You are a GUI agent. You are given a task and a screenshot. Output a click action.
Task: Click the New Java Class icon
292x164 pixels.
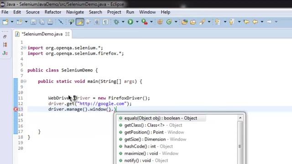pyautogui.click(x=169, y=22)
